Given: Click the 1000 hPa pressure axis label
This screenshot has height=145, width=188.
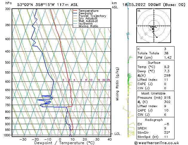Looking at the screenshot, I should [x=7, y=135].
